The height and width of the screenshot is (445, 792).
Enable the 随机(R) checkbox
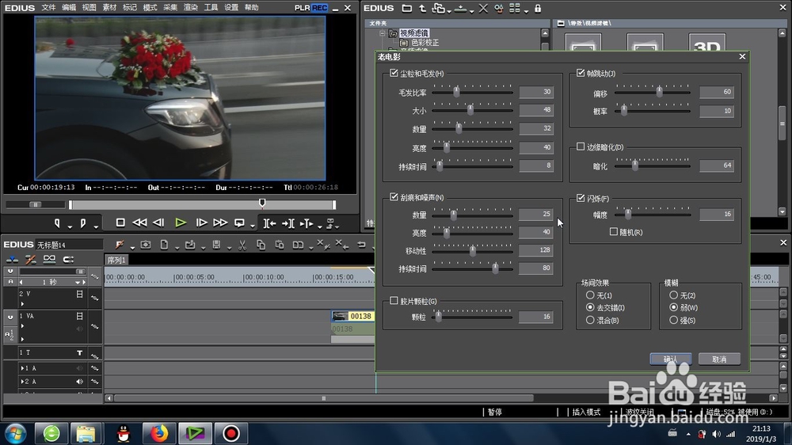coord(614,232)
